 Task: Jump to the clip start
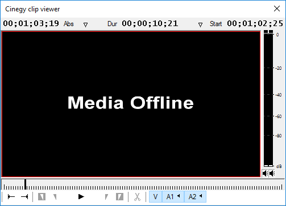[x=11, y=197]
